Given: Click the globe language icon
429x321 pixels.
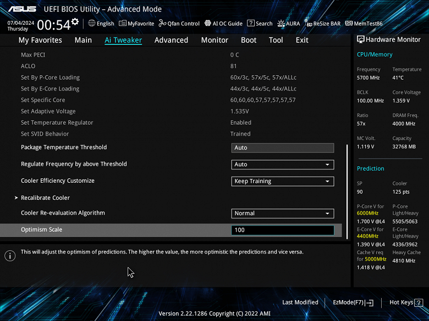Looking at the screenshot, I should tap(92, 23).
